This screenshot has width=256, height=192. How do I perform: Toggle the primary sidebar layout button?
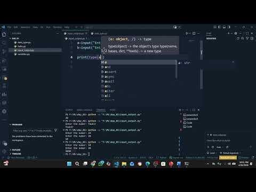tap(220, 27)
